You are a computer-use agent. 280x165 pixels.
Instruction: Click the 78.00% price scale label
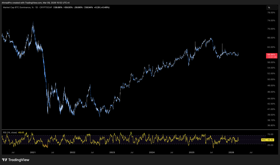coord(271,13)
